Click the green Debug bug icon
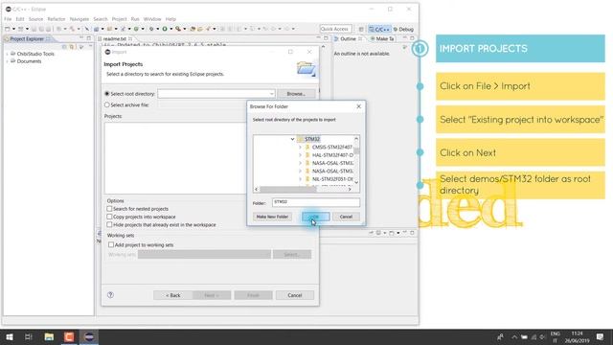 coord(151,29)
